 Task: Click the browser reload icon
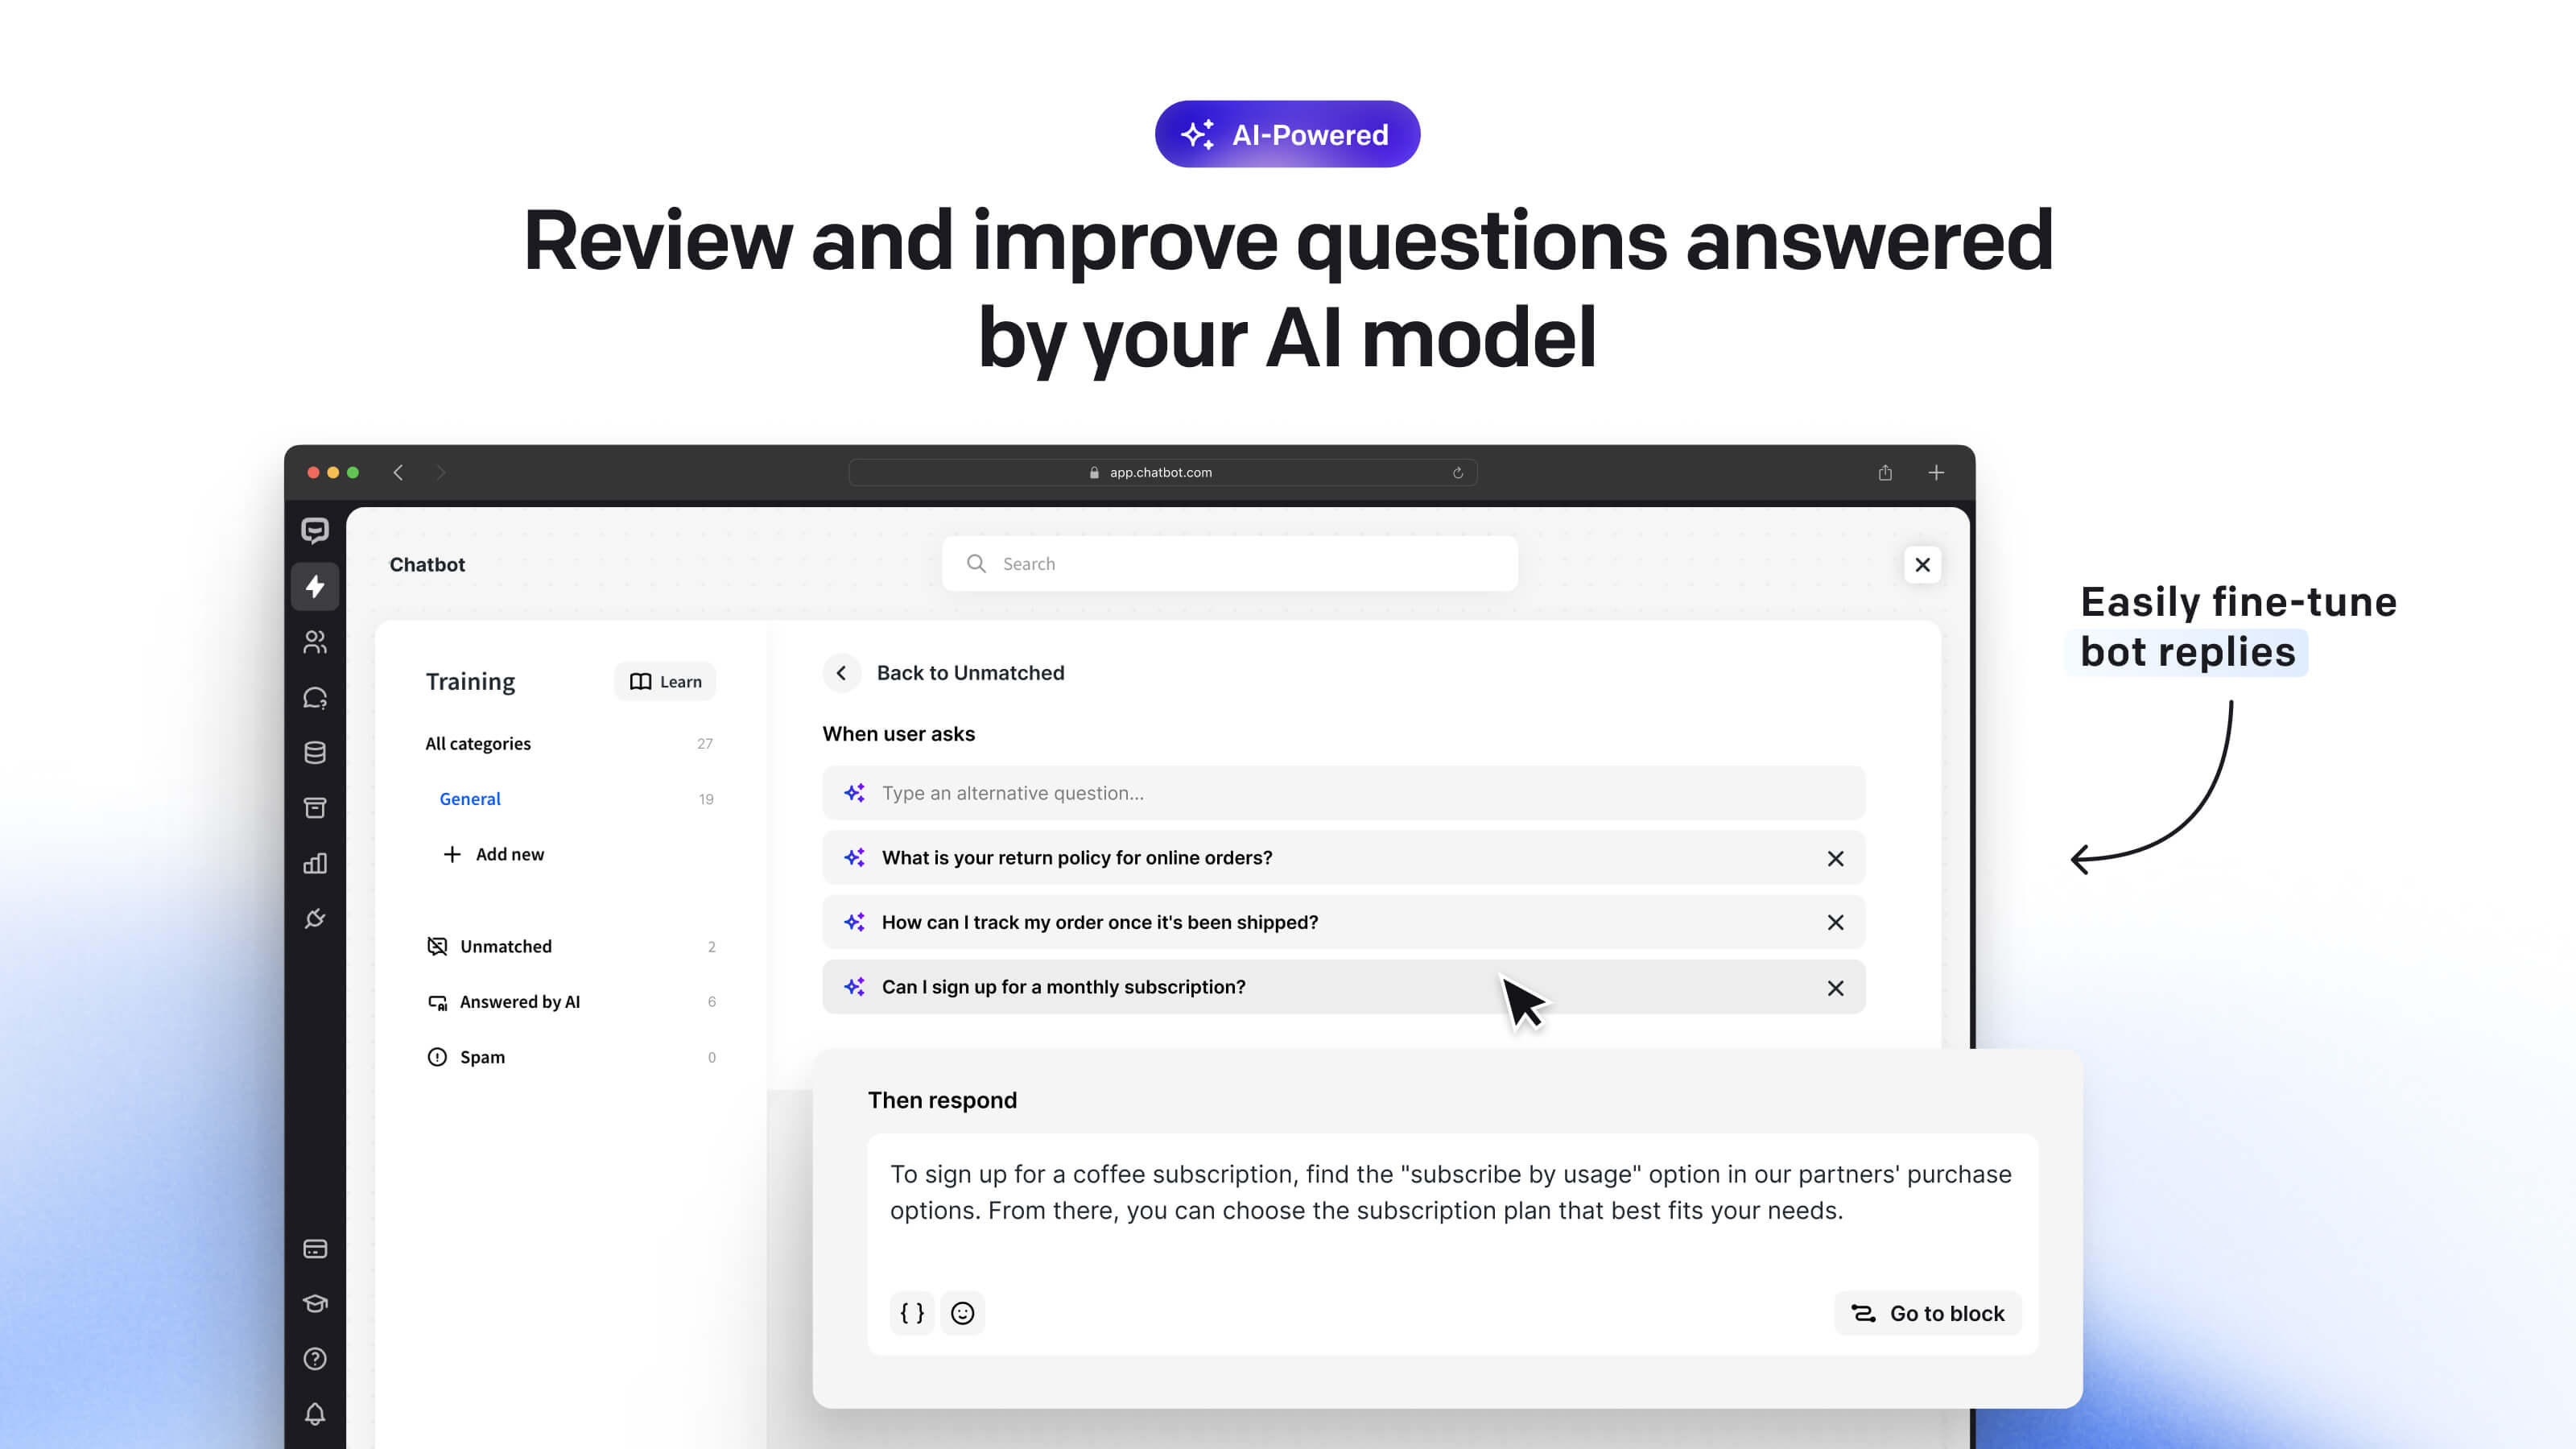tap(1458, 473)
